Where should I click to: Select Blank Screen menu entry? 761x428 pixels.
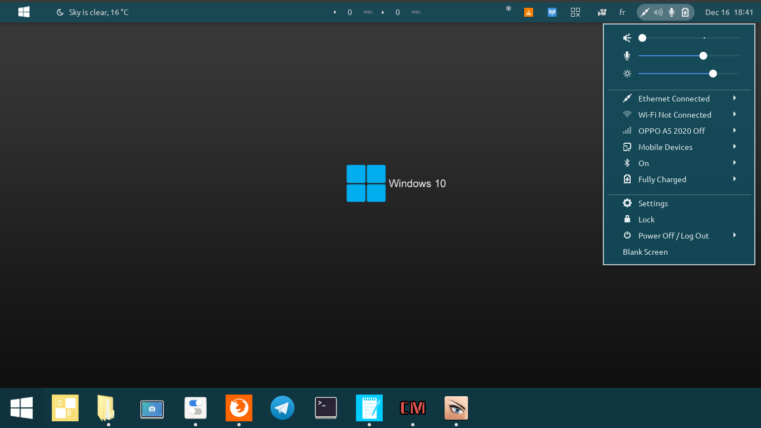point(679,252)
